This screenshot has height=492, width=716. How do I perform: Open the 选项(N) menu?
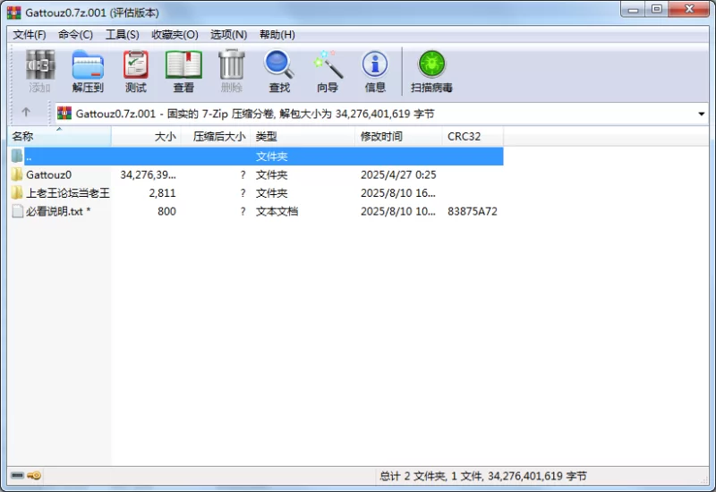point(228,35)
